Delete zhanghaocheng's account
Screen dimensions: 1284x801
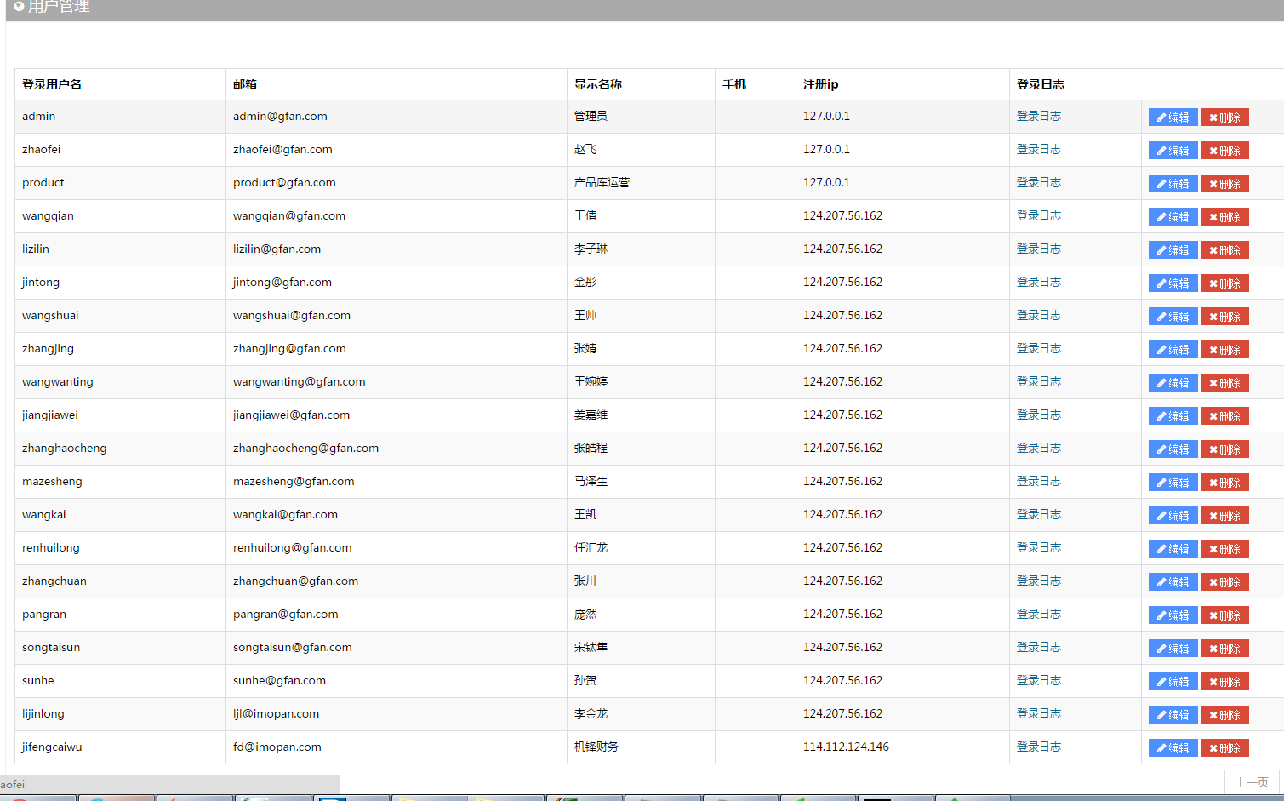pos(1224,449)
